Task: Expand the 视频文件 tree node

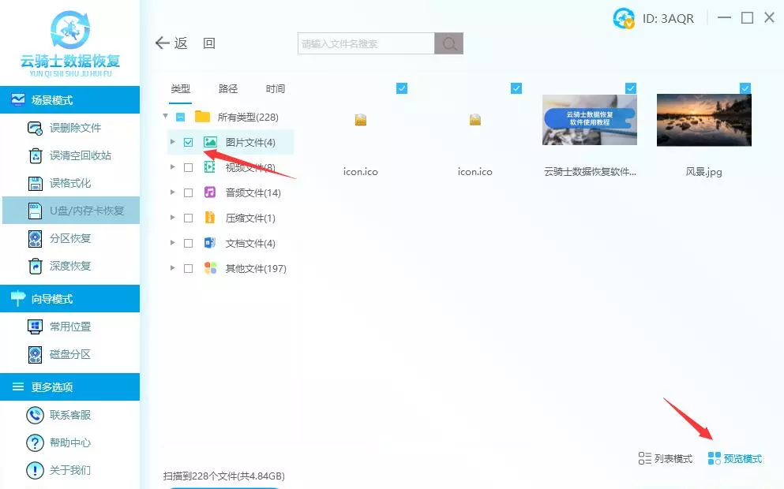Action: (172, 167)
